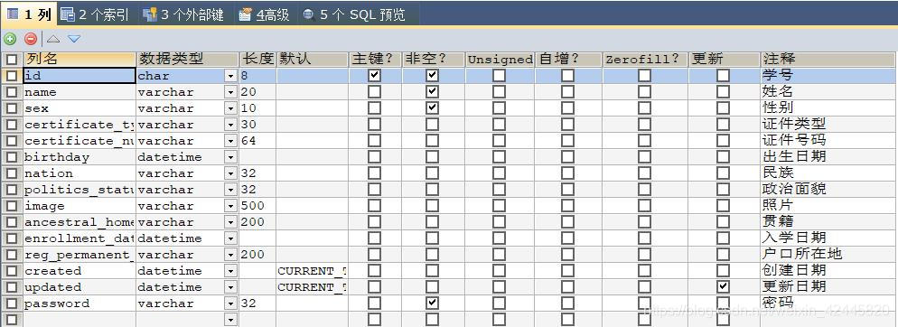
Task: Open data type dropdown for created row
Action: click(230, 271)
